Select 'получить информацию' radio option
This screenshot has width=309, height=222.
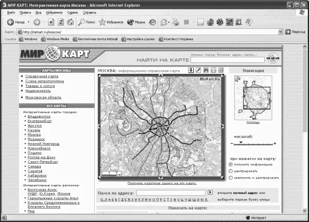(x=230, y=164)
